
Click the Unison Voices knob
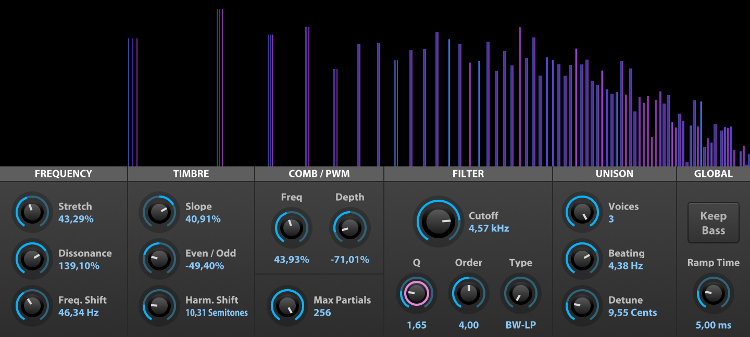click(582, 212)
